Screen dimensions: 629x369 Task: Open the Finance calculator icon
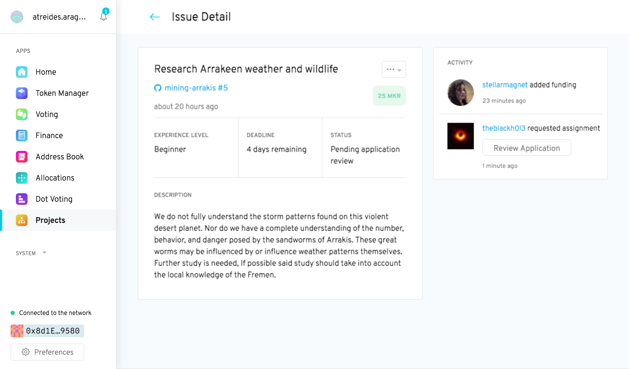click(x=21, y=136)
